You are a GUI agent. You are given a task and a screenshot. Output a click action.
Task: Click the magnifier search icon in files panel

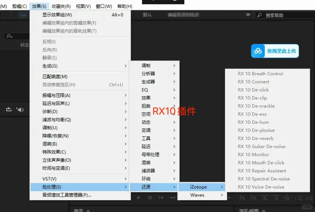[x=9, y=36]
